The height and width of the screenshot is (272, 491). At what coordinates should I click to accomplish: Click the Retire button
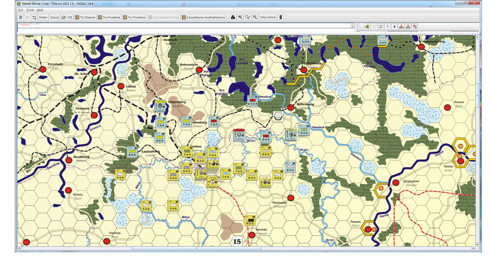43,17
